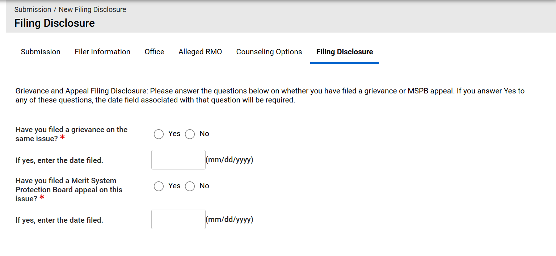Image resolution: width=556 pixels, height=256 pixels.
Task: Click the Merit System Protection Board question label
Action: click(69, 189)
